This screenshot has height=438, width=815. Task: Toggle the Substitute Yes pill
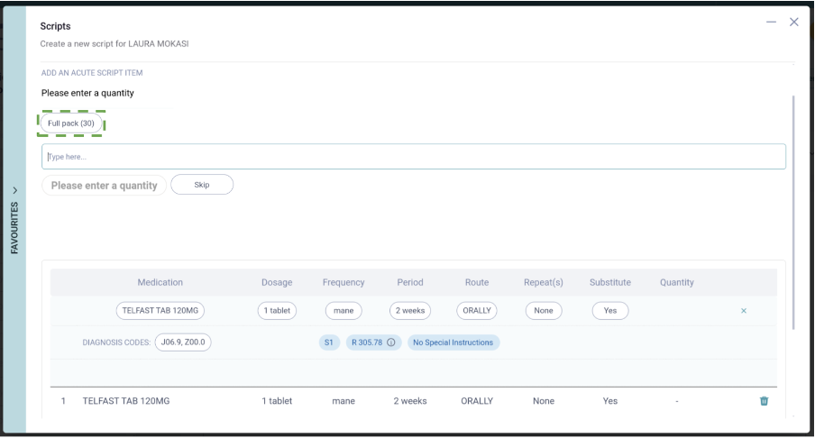609,310
